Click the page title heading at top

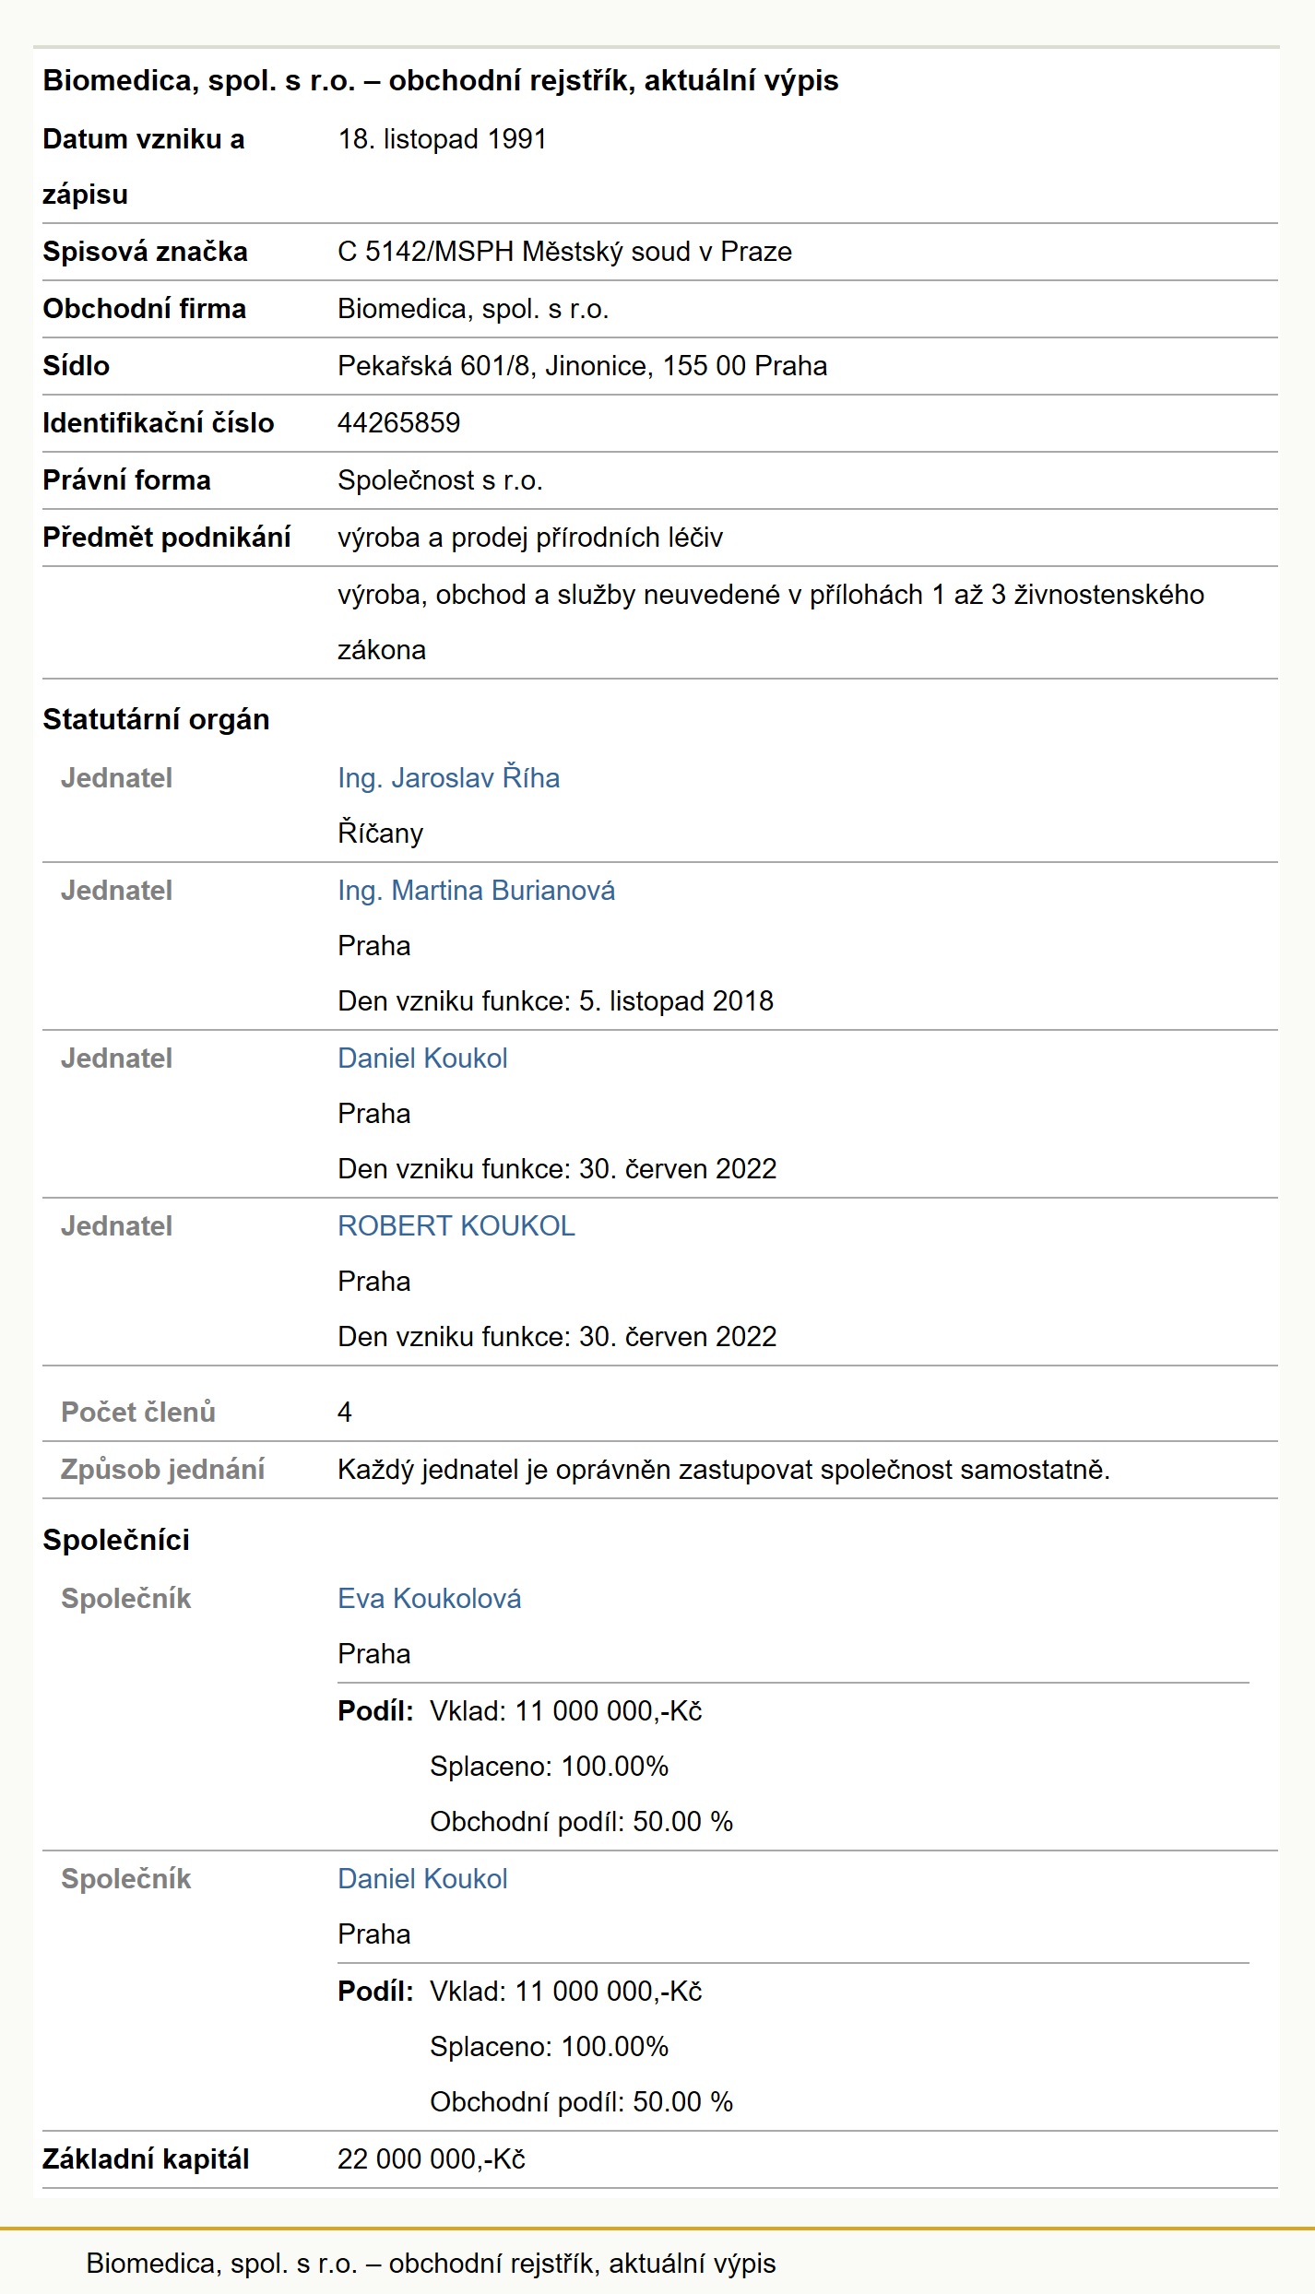pos(441,81)
